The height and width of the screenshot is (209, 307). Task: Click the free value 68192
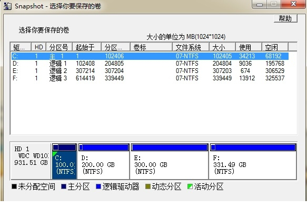(273, 56)
